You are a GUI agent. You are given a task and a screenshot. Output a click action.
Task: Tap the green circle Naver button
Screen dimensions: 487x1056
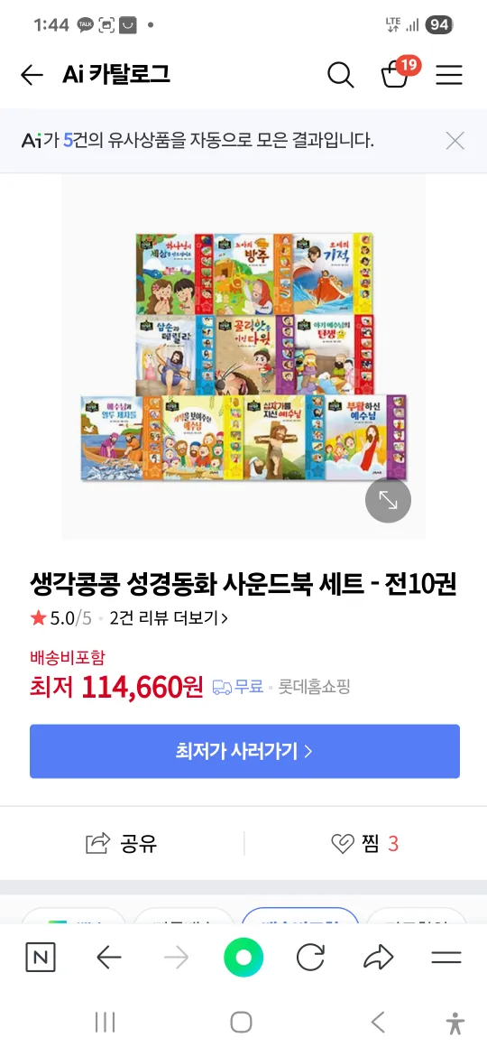pyautogui.click(x=243, y=957)
